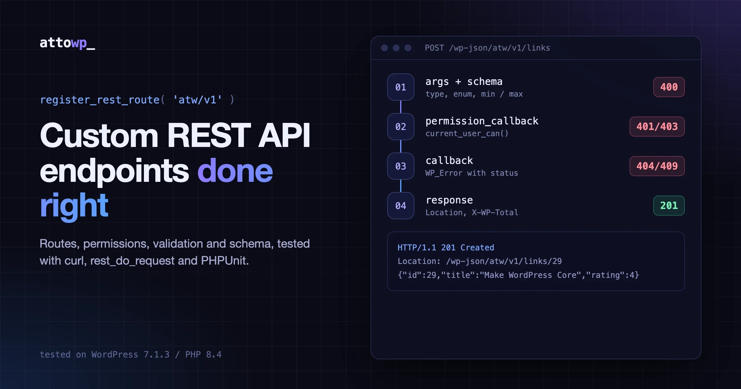The height and width of the screenshot is (389, 741).
Task: Click 'Location, X-WP-Total' text
Action: pyautogui.click(x=472, y=212)
